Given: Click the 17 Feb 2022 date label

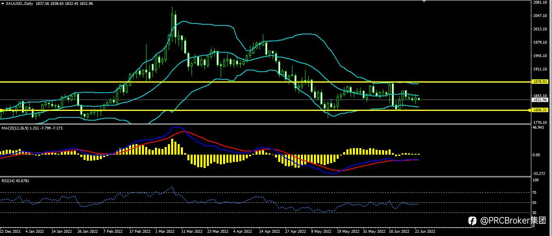Looking at the screenshot, I should click(x=140, y=232).
